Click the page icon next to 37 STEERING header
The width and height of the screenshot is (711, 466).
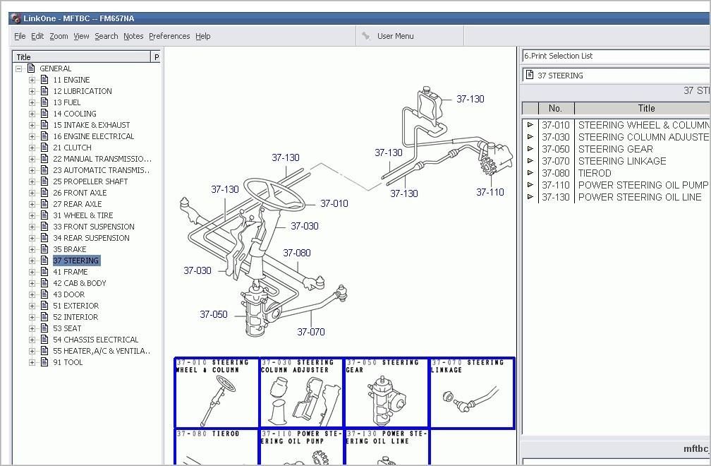[x=530, y=76]
